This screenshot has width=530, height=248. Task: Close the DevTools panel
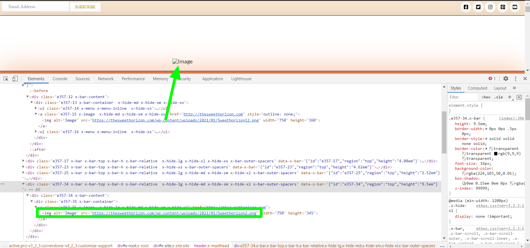525,79
